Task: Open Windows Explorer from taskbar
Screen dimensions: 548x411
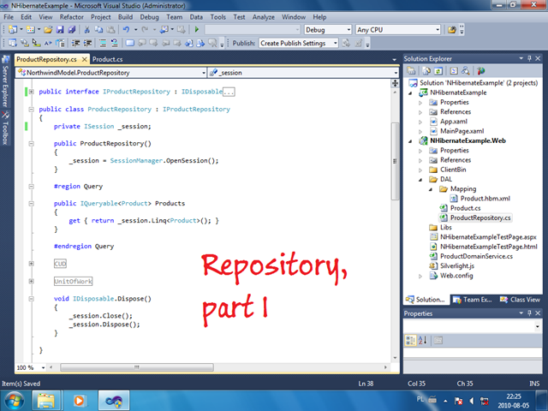Action: point(45,401)
